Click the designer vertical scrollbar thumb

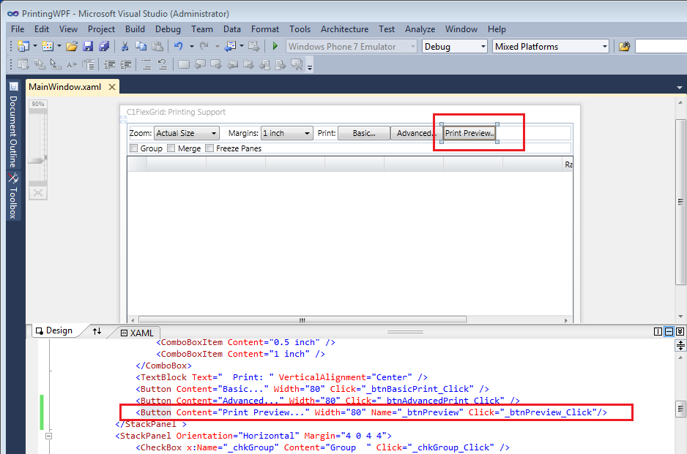[680, 202]
